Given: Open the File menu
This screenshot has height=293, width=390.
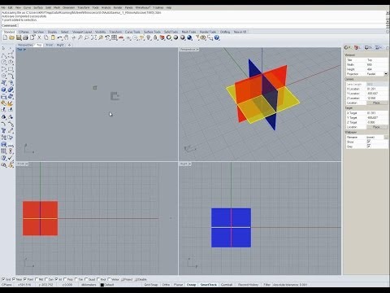Looking at the screenshot, I should [3, 7].
